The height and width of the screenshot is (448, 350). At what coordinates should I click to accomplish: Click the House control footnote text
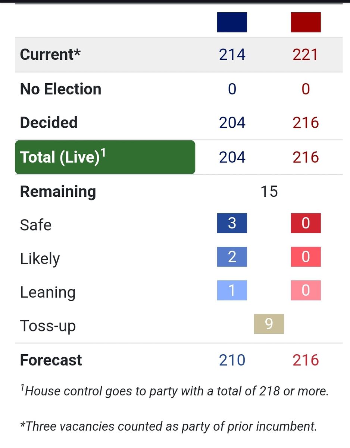tap(175, 391)
